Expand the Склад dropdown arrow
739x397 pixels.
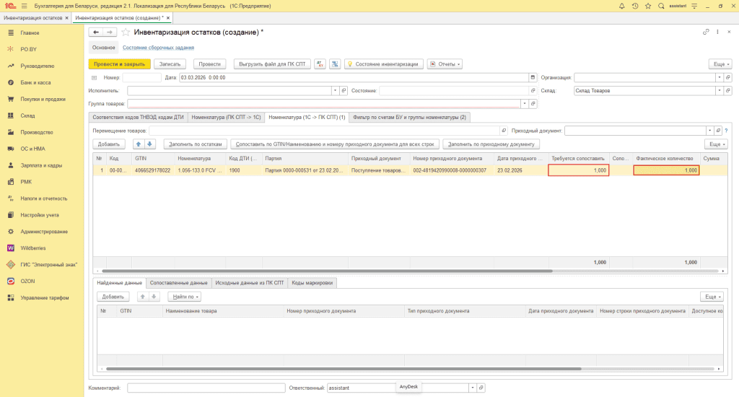click(x=719, y=91)
